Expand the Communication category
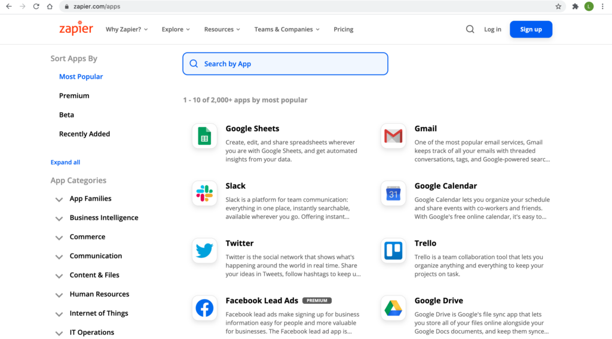 [x=59, y=257]
